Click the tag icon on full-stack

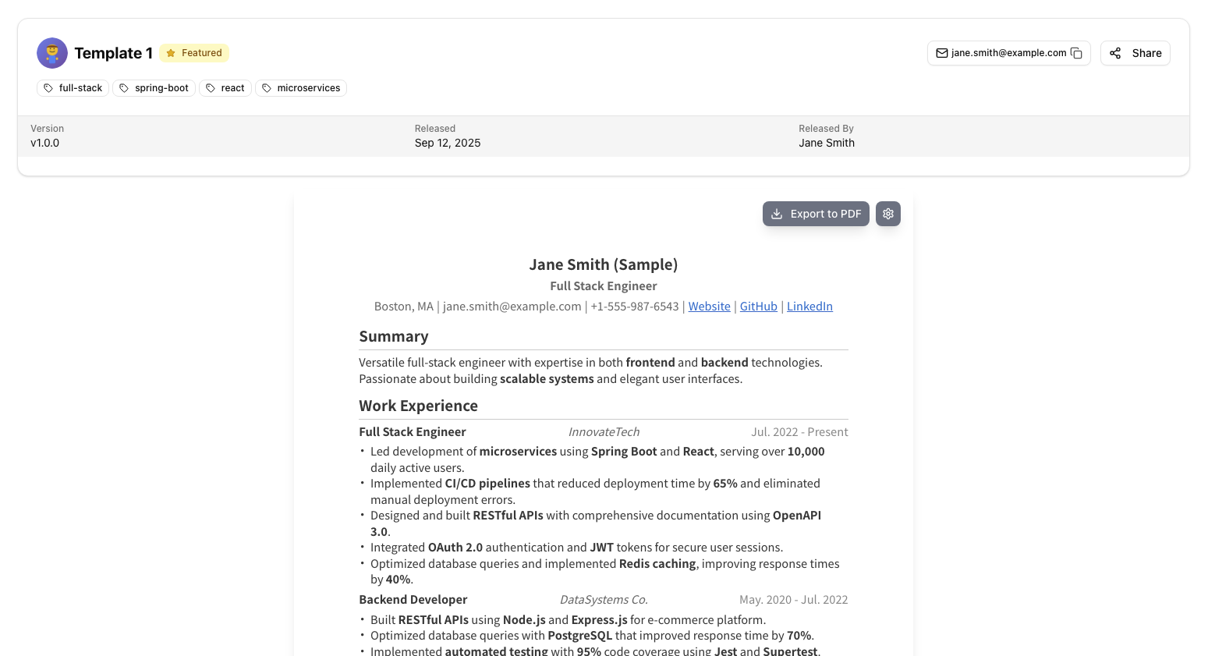pos(48,88)
